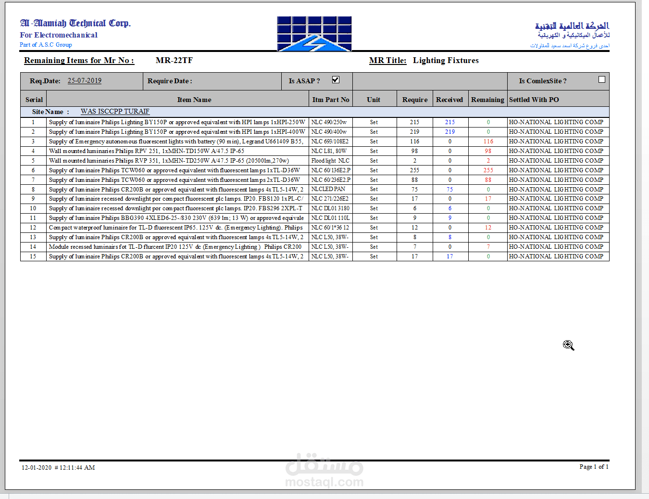The width and height of the screenshot is (649, 499).
Task: Click settled PO text in row 10
Action: coord(556,208)
